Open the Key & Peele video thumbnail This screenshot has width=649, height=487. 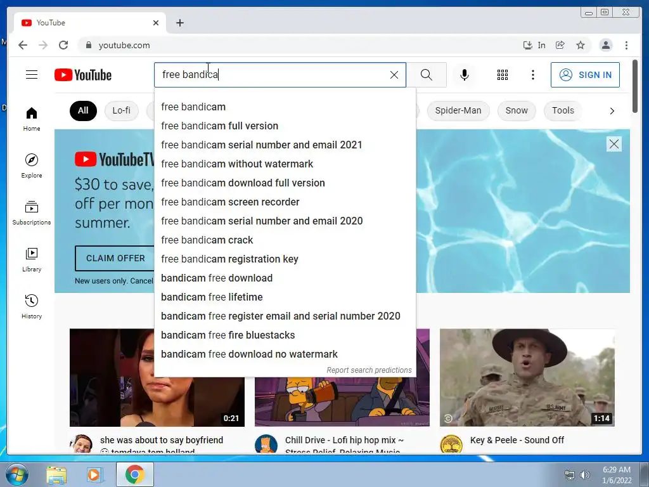527,377
